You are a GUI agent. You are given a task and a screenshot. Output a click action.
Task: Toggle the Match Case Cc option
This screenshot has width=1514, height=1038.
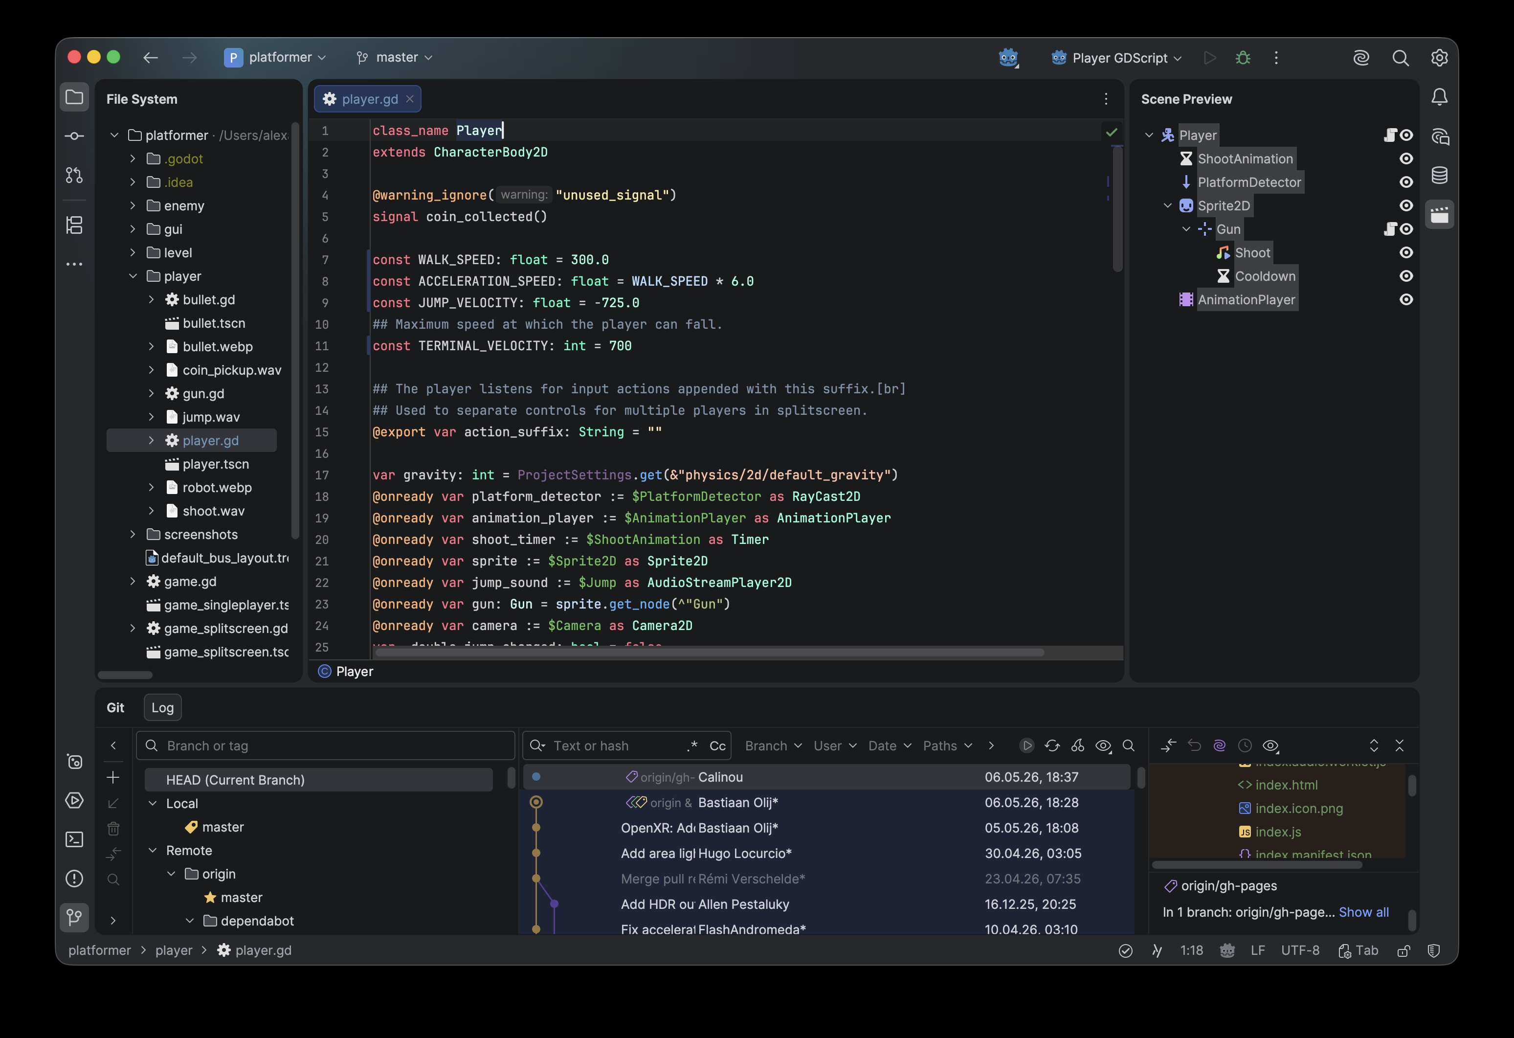click(x=717, y=745)
